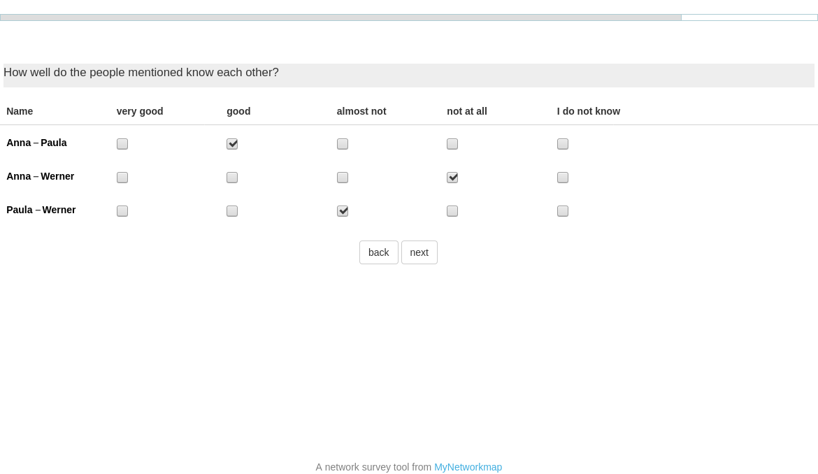Check 'very good' for Paula – Werner
This screenshot has width=818, height=474.
(x=122, y=210)
